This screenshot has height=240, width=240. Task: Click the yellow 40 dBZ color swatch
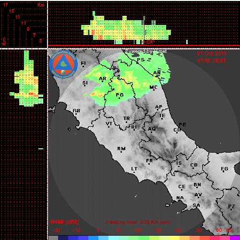tap(175, 238)
